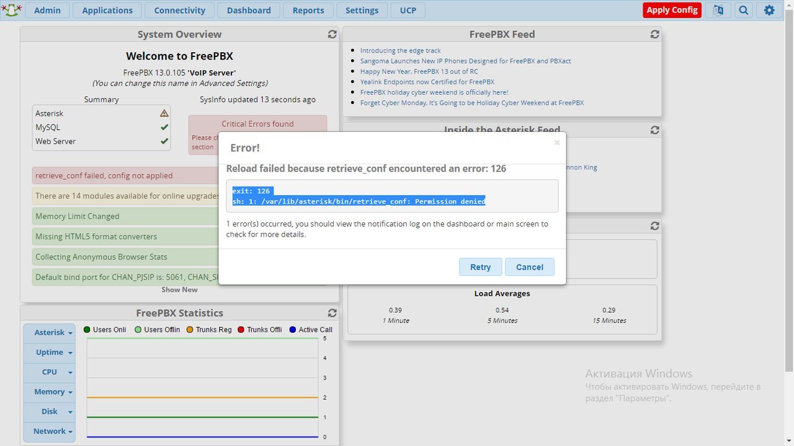Click '14 modules available for online upgrades' notice
Image resolution: width=794 pixels, height=446 pixels.
[x=125, y=196]
